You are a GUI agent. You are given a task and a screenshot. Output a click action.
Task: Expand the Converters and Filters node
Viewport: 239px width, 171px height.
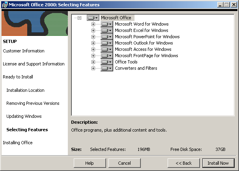click(x=93, y=69)
